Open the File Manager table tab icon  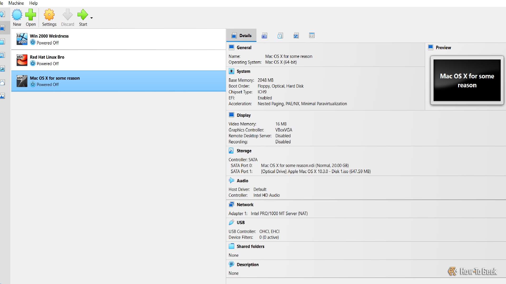[312, 35]
